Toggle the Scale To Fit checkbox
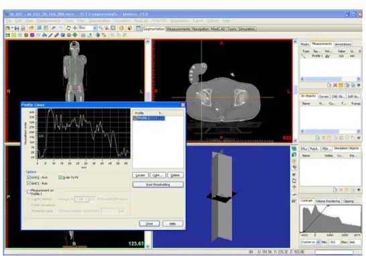This screenshot has height=256, width=366. pos(60,178)
